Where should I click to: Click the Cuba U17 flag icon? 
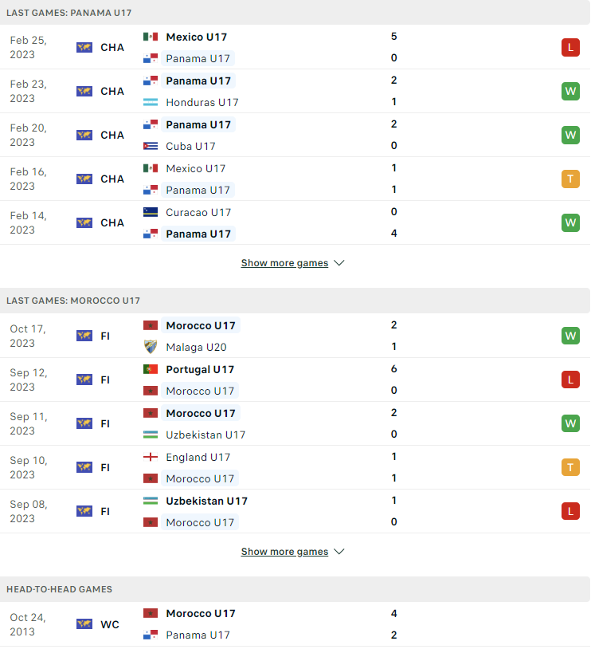[x=150, y=146]
